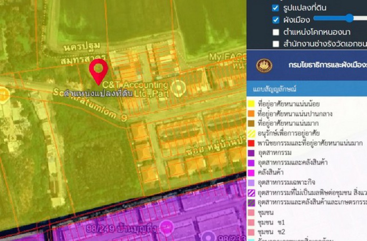Viewport: 367px width, 241px height.
Task: Uncheck the รูปแปลงที่ดิน layer checkbox
Action: (x=276, y=8)
